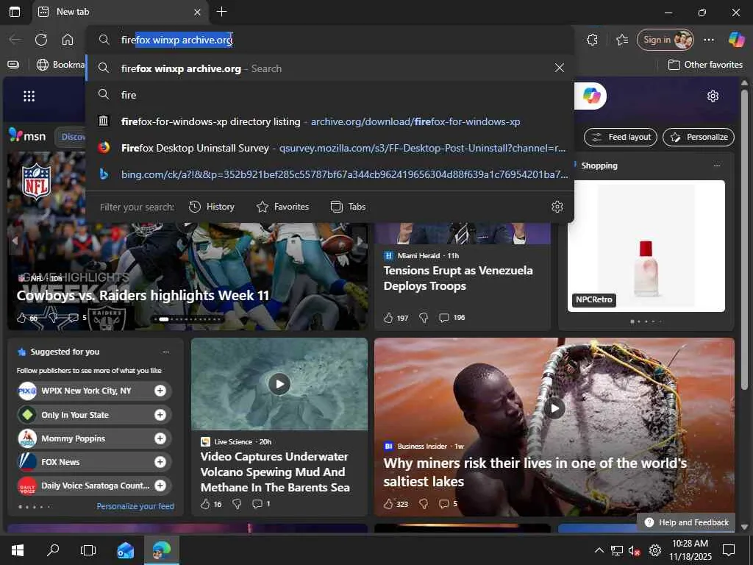Open the Bookmarks favorites bar item

click(60, 65)
